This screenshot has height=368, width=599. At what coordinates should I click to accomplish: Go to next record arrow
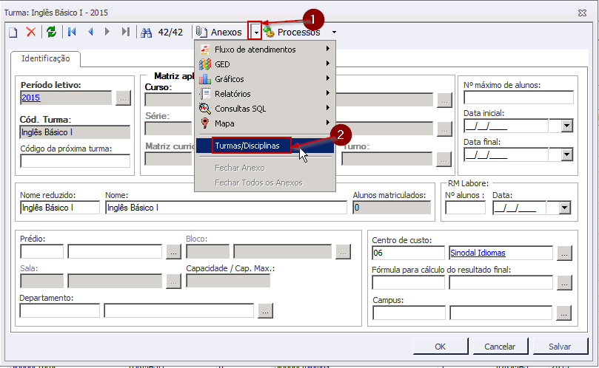click(108, 32)
